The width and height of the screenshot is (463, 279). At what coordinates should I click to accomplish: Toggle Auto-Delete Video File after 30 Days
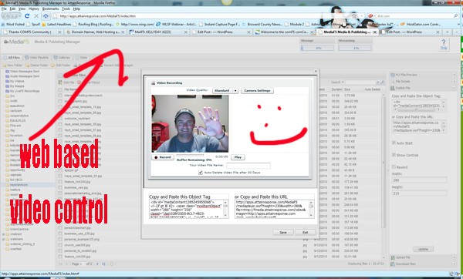pos(201,173)
